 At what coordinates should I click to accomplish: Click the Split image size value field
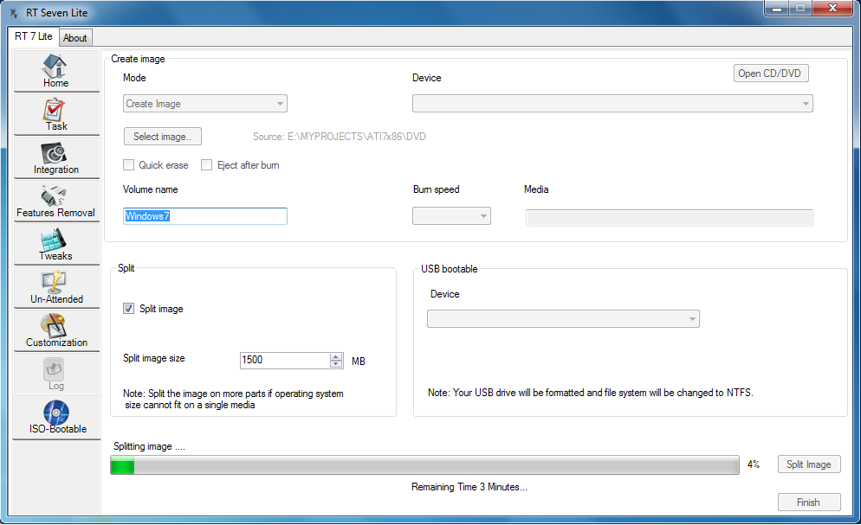(285, 360)
